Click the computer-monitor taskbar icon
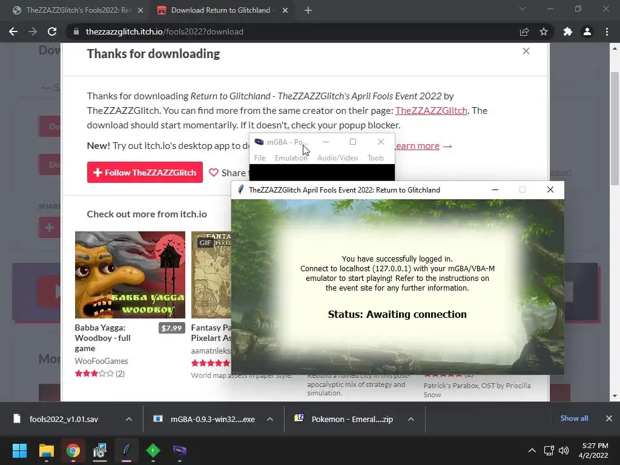 [x=100, y=450]
